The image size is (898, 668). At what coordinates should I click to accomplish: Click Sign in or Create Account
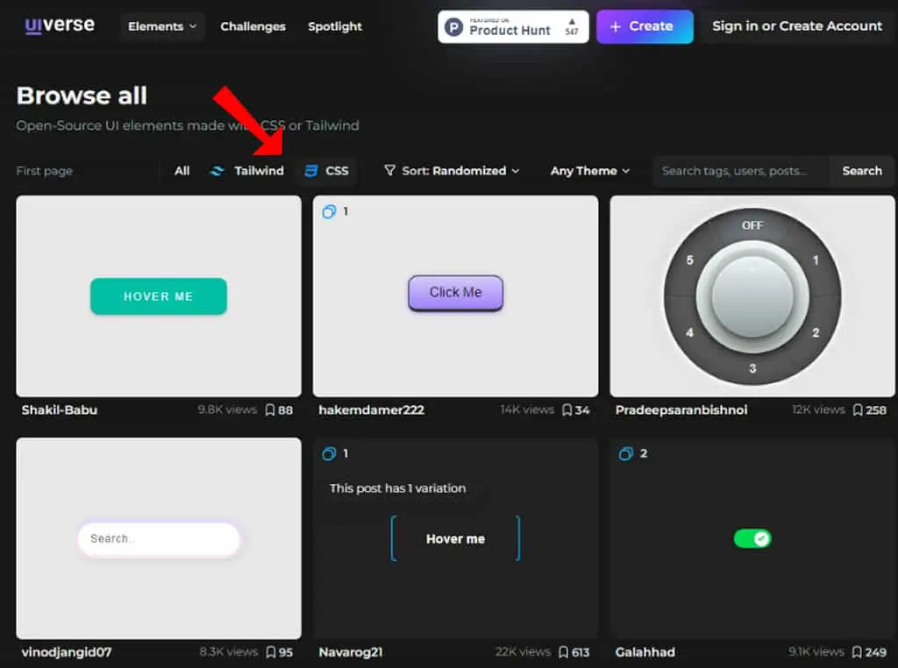[x=797, y=25]
